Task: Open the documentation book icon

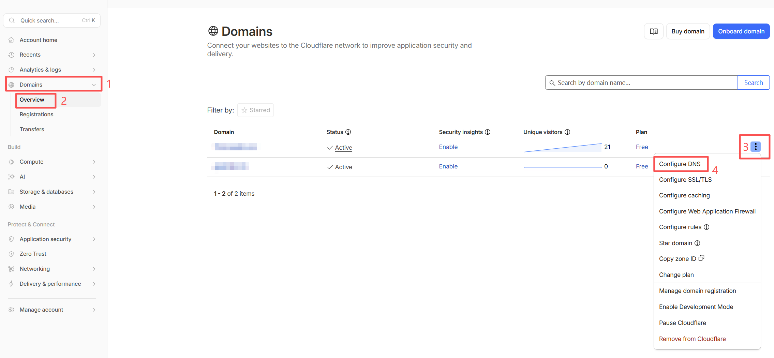Action: 654,31
